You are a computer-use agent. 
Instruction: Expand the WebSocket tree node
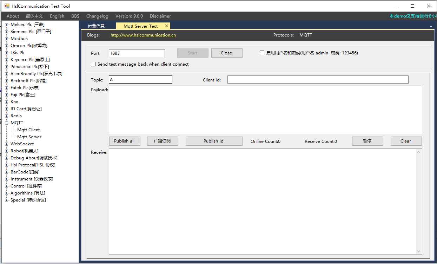[x=7, y=144]
